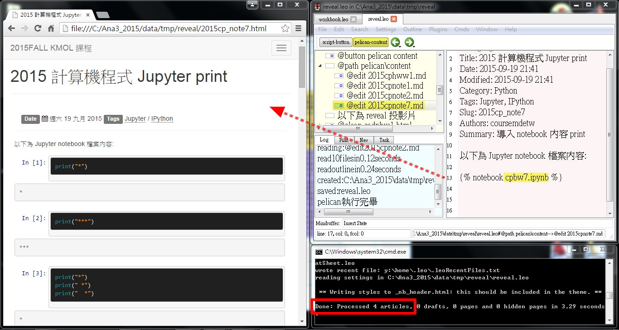Reload the Chrome page
The image size is (619, 330).
tap(38, 28)
